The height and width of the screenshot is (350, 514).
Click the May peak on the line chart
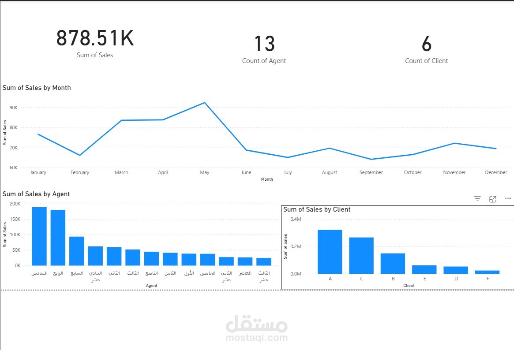205,103
